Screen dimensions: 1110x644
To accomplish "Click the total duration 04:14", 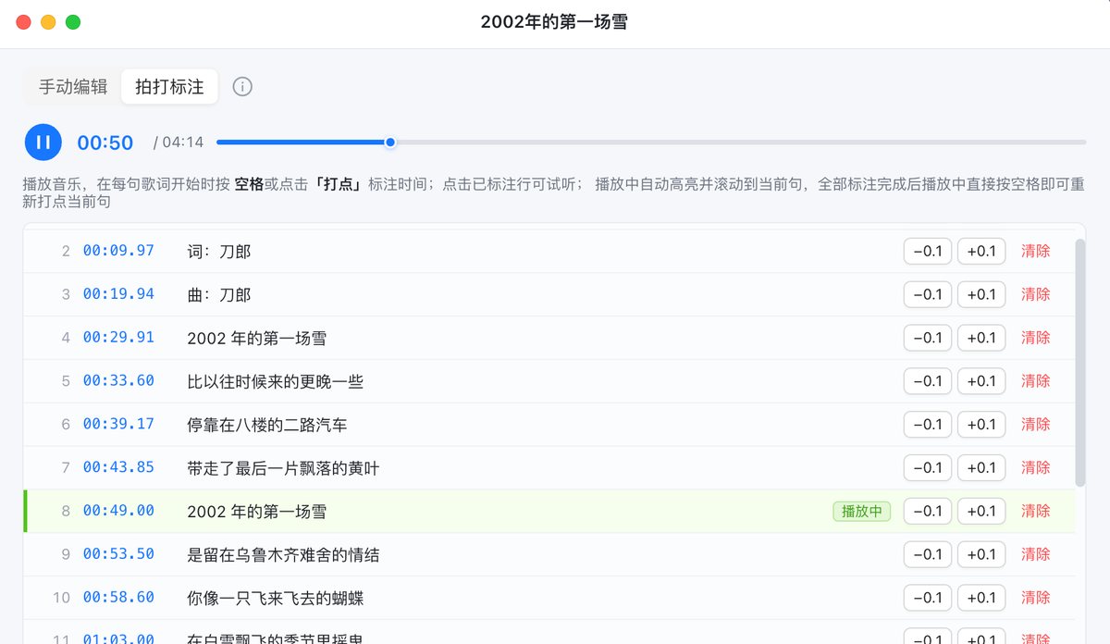I will point(183,142).
